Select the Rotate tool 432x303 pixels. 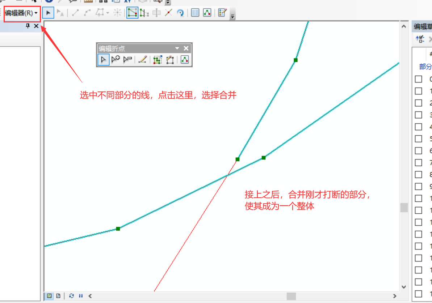[180, 13]
